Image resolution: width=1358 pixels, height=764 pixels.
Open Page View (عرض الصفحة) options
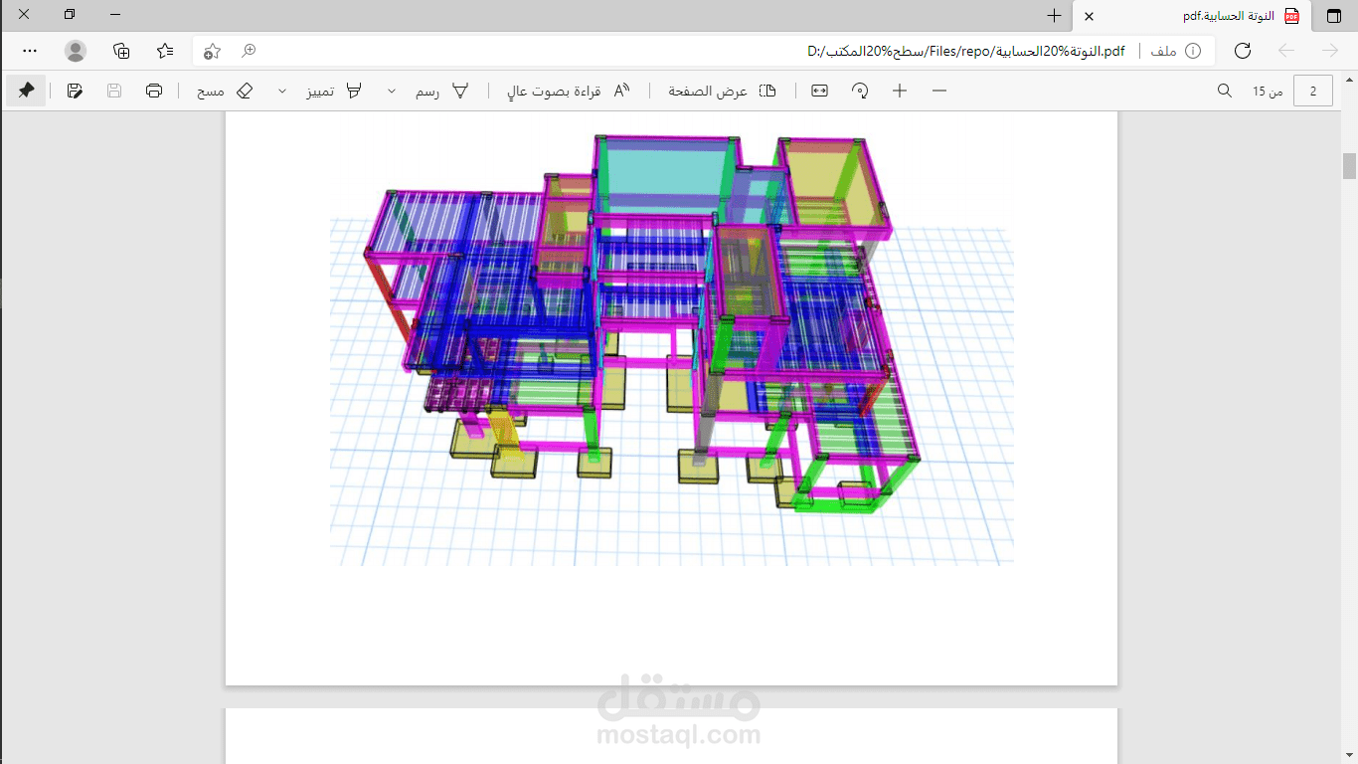pos(722,91)
